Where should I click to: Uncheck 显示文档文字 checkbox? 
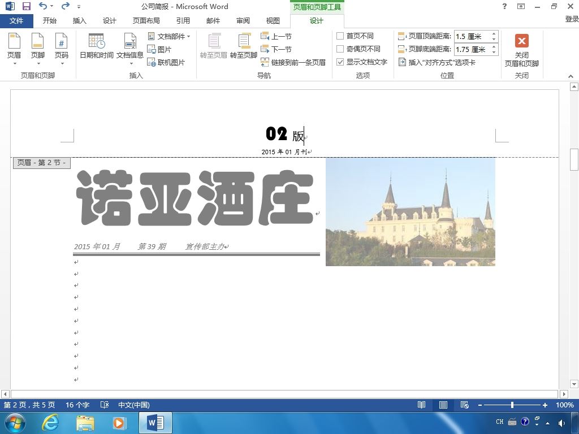(340, 62)
